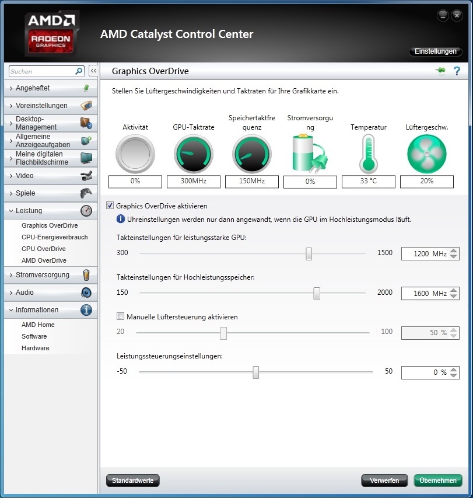
Task: Increase the 1600 MHz memory clock stepper
Action: [x=454, y=290]
